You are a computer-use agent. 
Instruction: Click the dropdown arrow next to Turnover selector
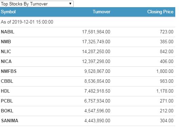click(x=70, y=4)
